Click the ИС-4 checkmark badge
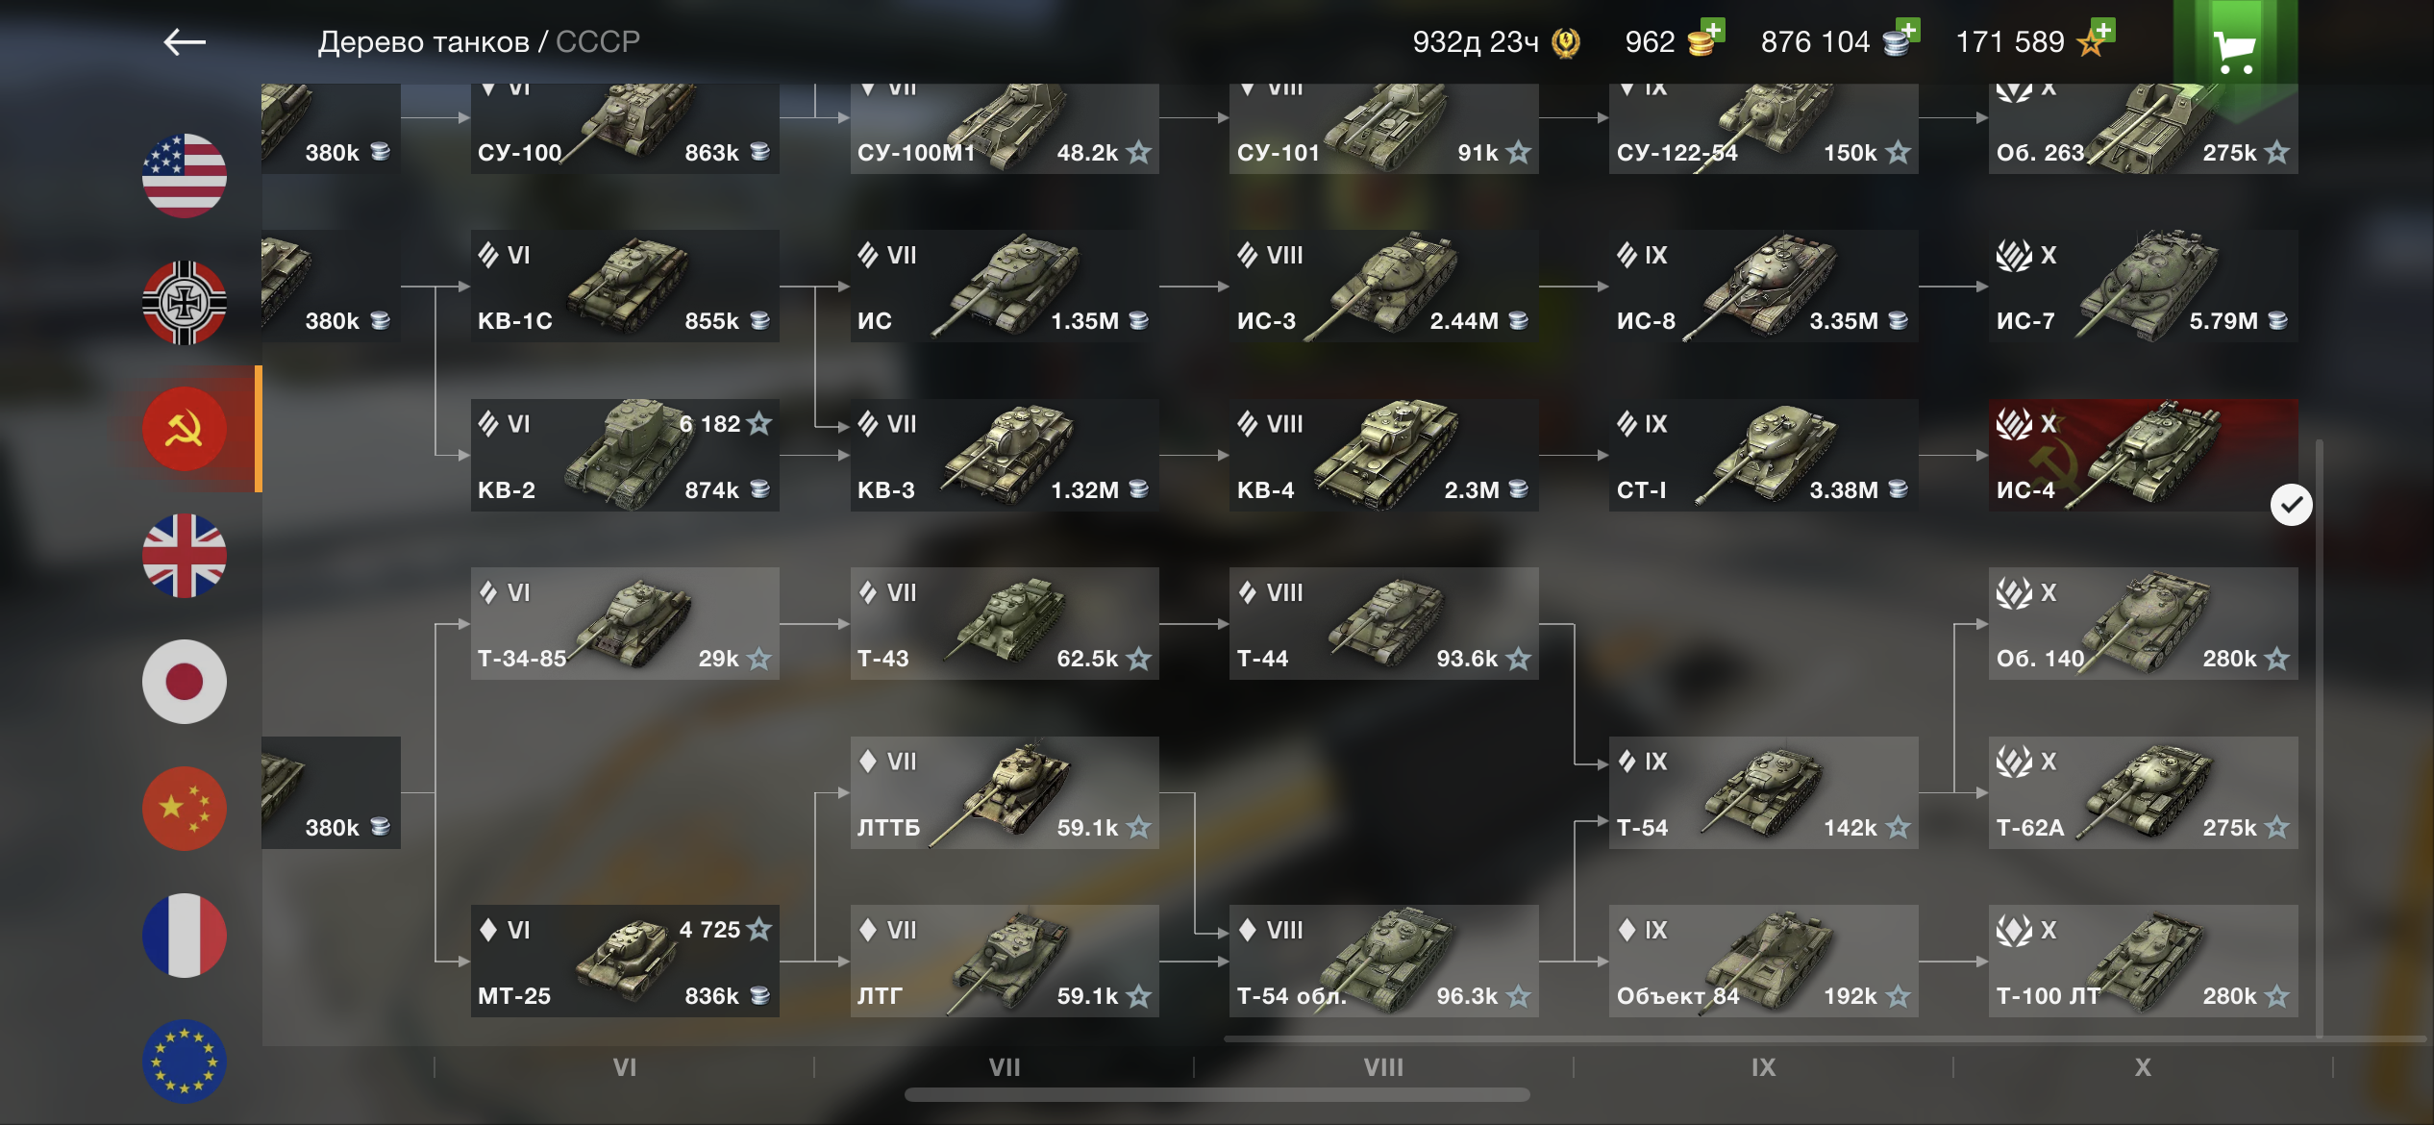 2292,505
